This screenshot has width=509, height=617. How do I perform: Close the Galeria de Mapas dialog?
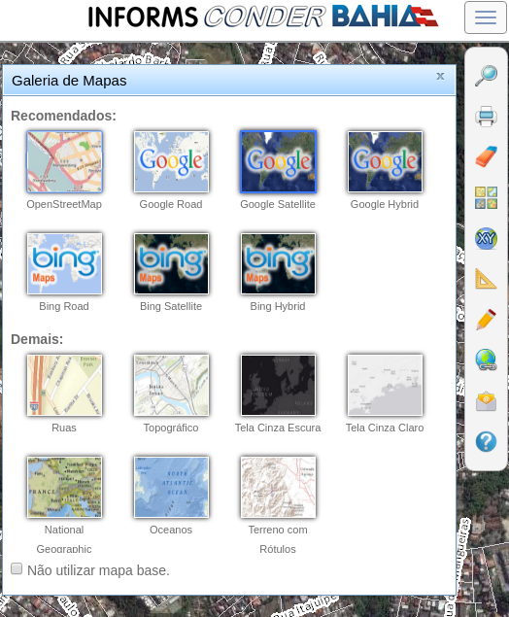[440, 76]
